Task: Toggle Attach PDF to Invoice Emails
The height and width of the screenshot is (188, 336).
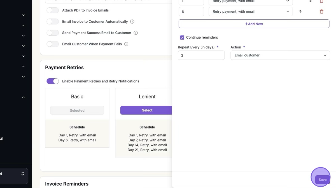Action: coord(53,10)
